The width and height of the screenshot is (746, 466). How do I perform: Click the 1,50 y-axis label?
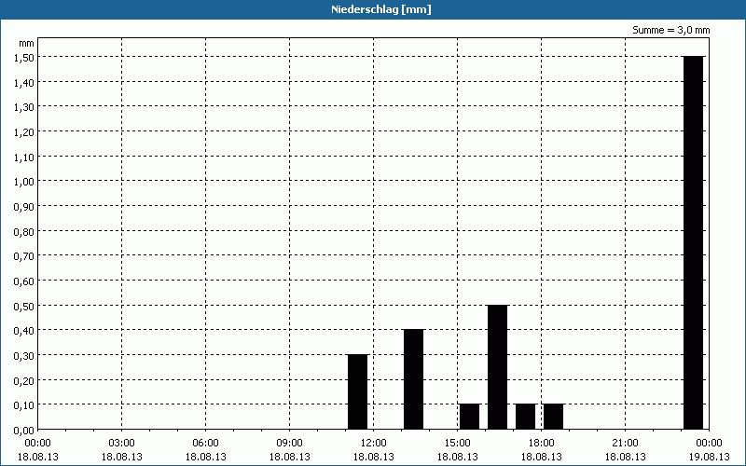point(24,58)
